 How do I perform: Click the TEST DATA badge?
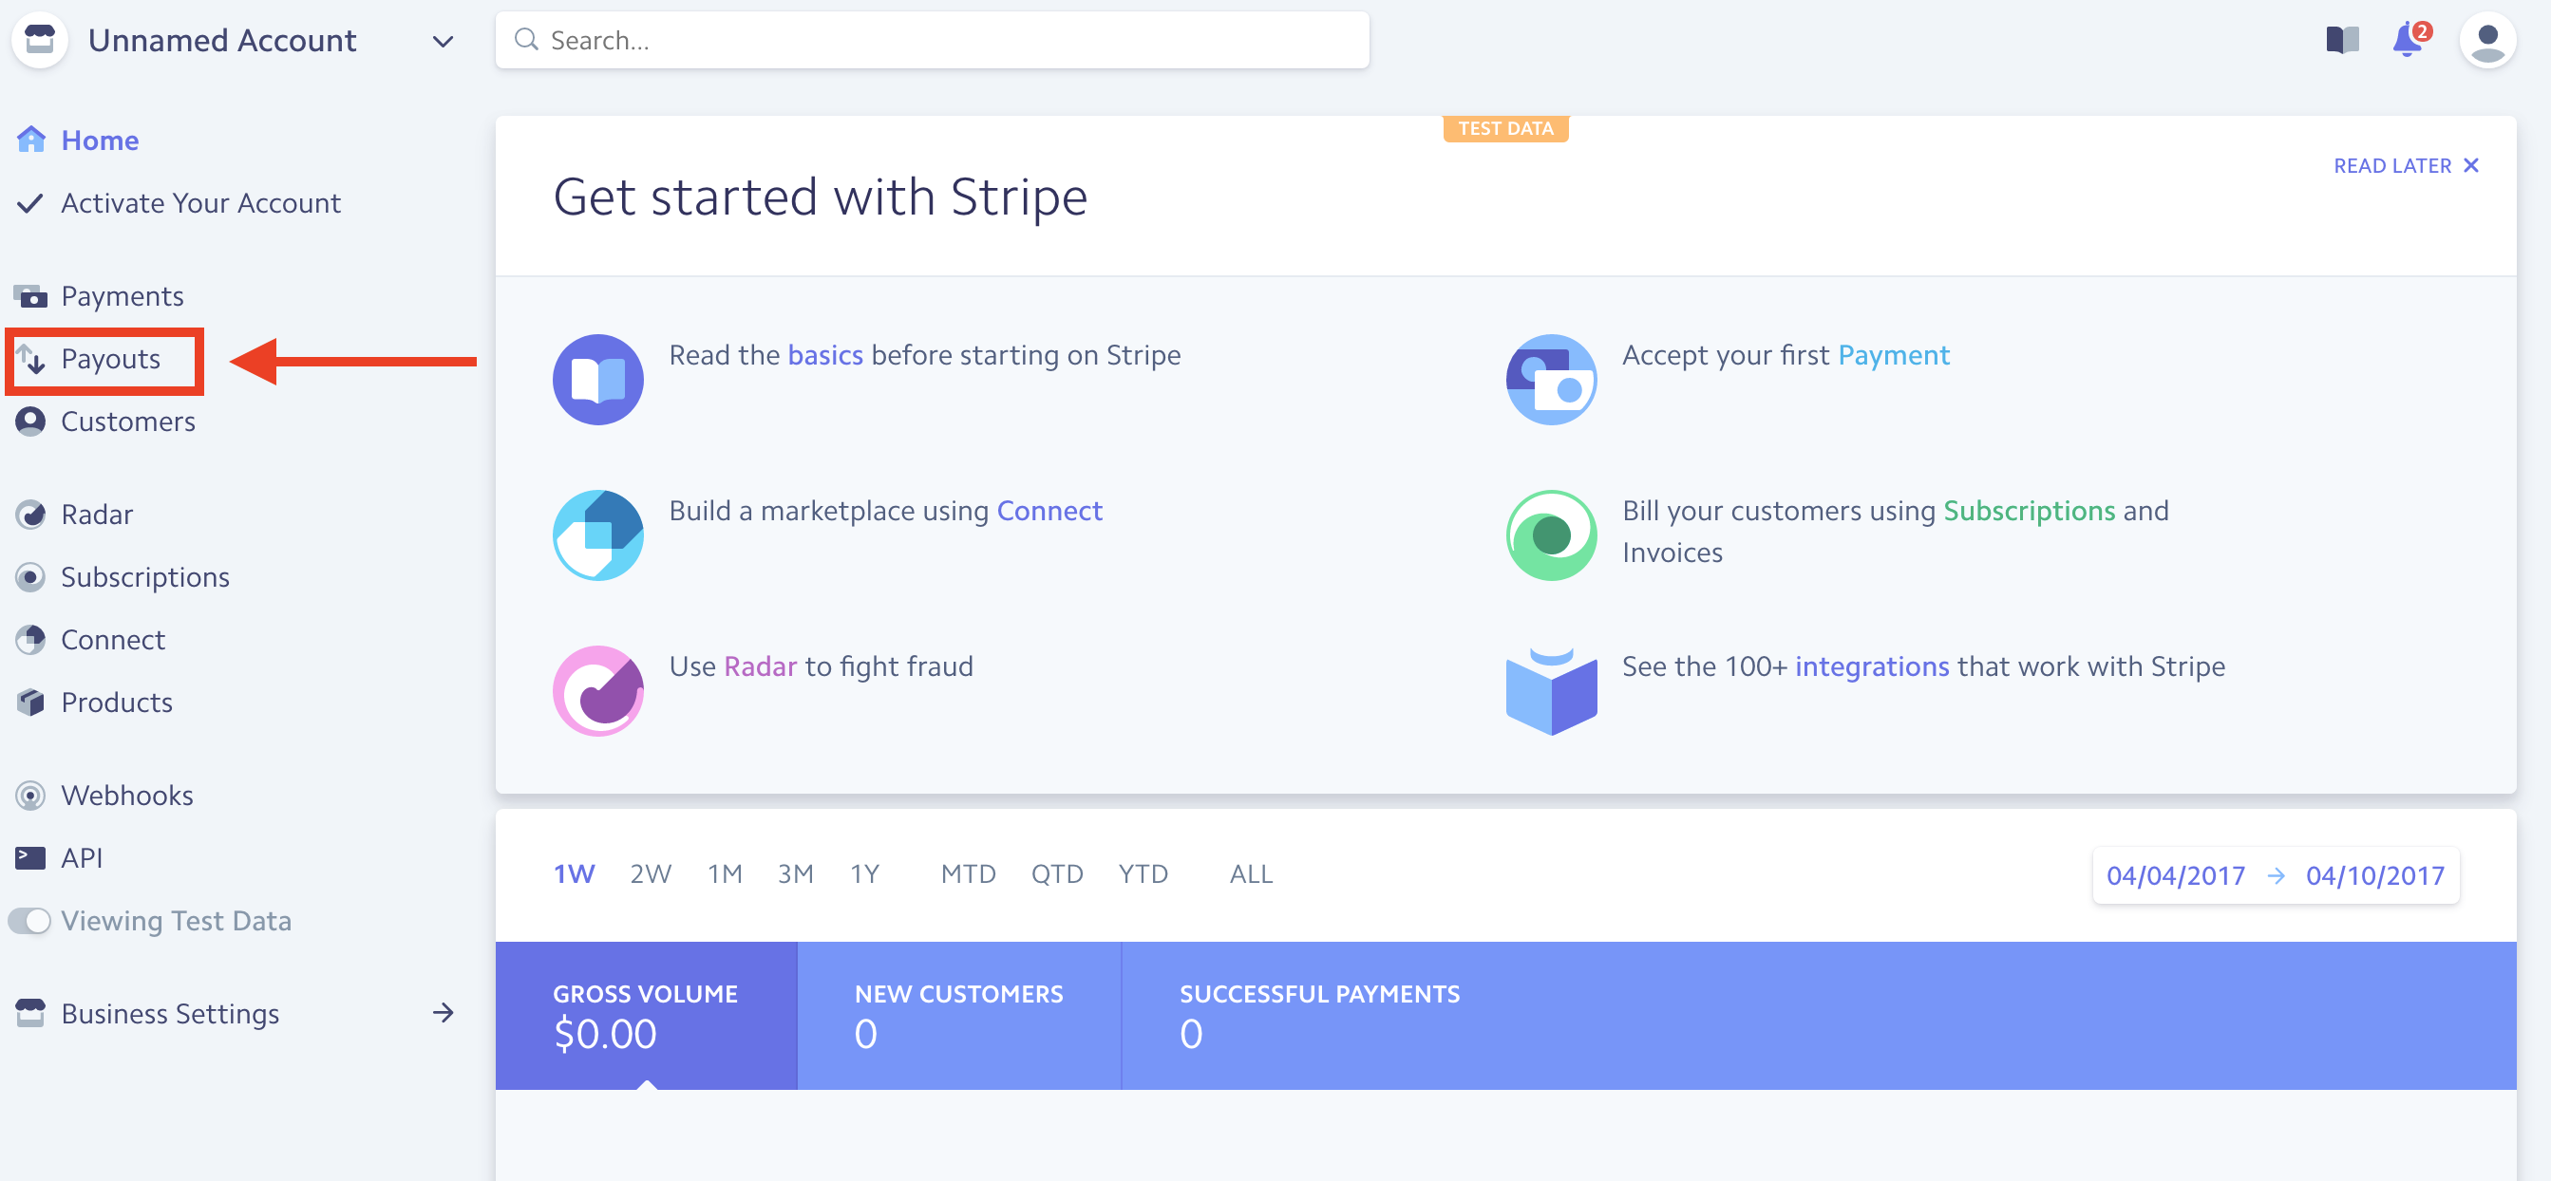pyautogui.click(x=1505, y=129)
